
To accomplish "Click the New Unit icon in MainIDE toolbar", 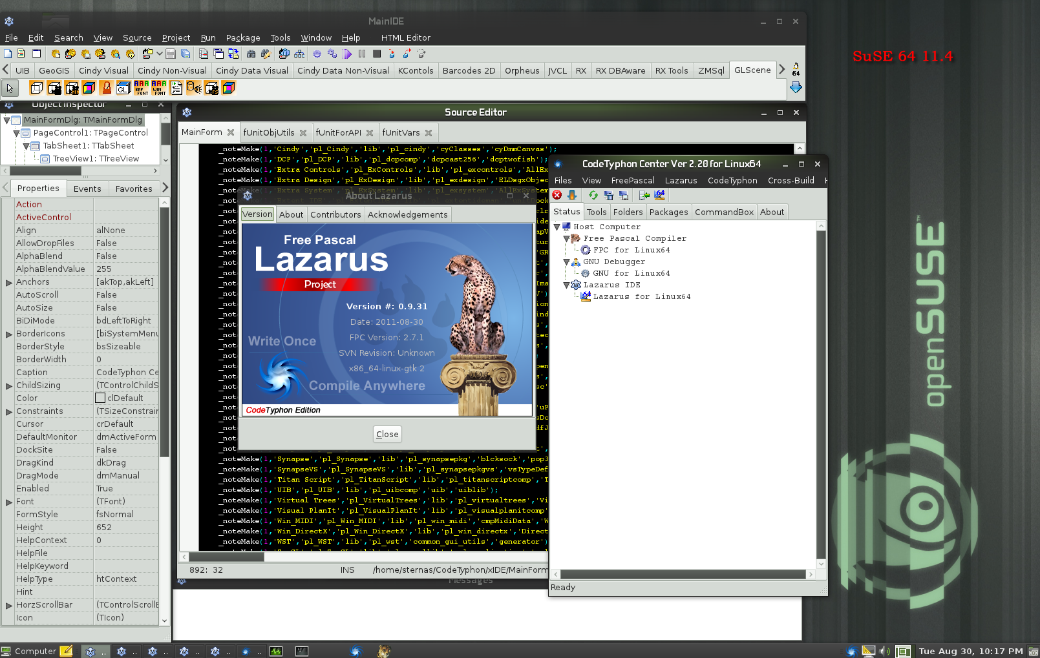I will (x=21, y=54).
